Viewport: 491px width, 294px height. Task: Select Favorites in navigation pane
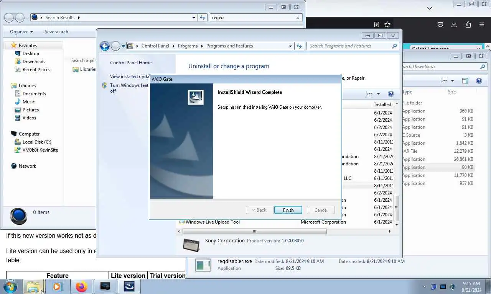[x=28, y=45]
